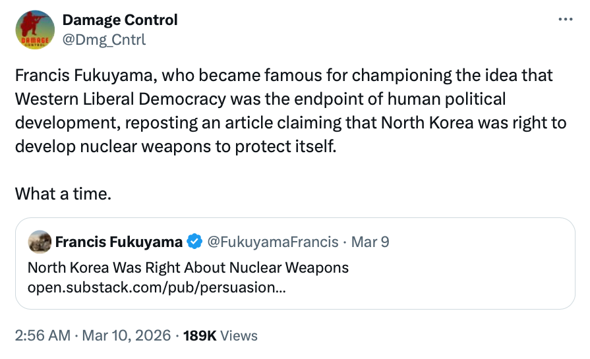Click the 2:56 AM timestamp
The image size is (590, 359).
42,335
